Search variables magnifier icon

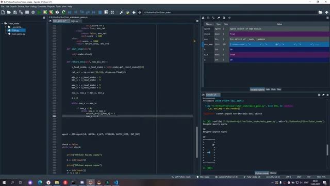click(224, 18)
